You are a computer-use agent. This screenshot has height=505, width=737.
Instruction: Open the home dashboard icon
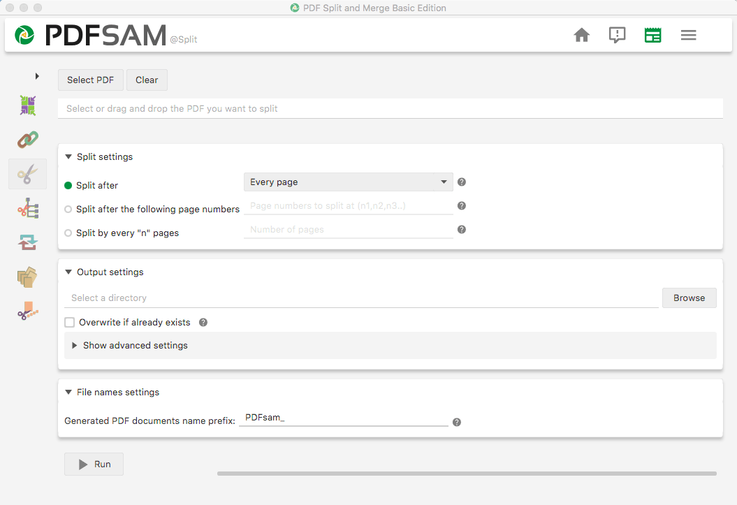(x=581, y=35)
